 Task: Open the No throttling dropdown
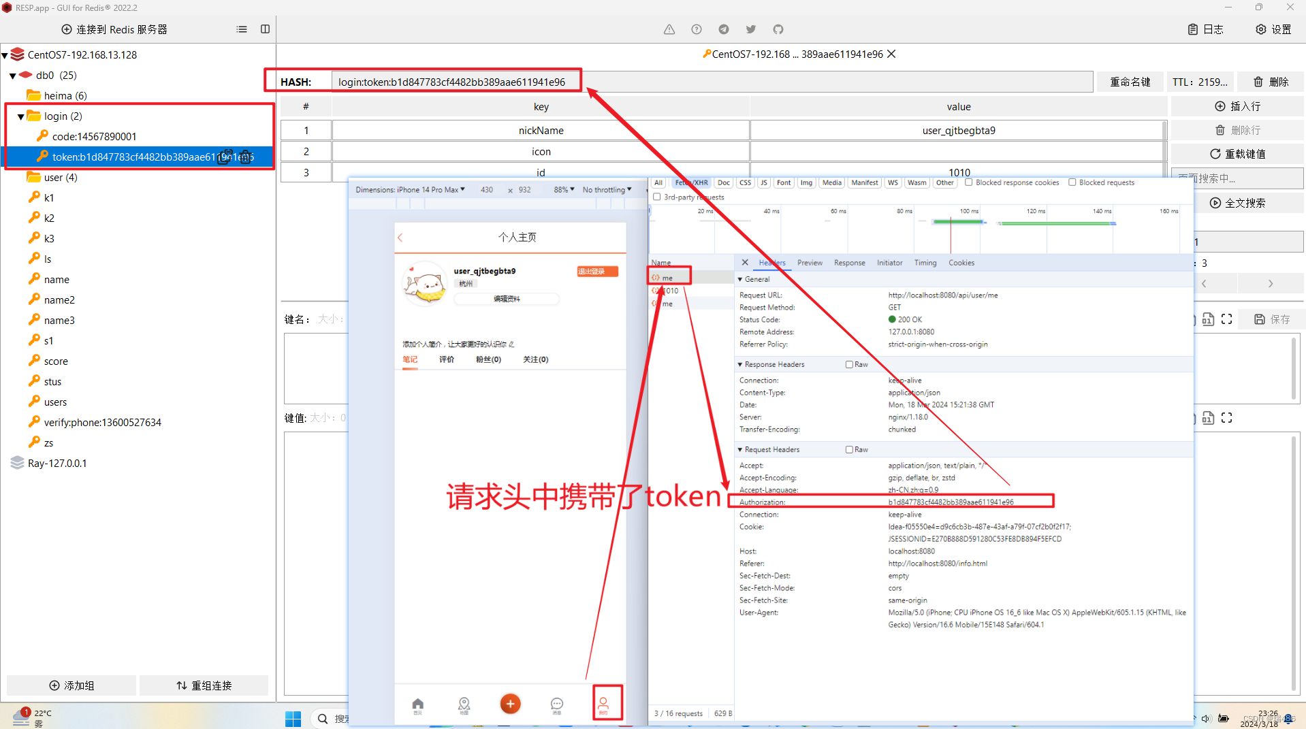(607, 190)
